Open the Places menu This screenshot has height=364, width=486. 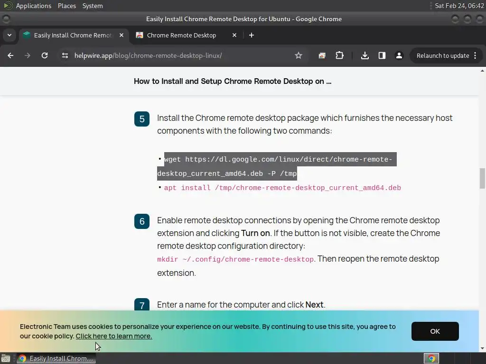(67, 6)
